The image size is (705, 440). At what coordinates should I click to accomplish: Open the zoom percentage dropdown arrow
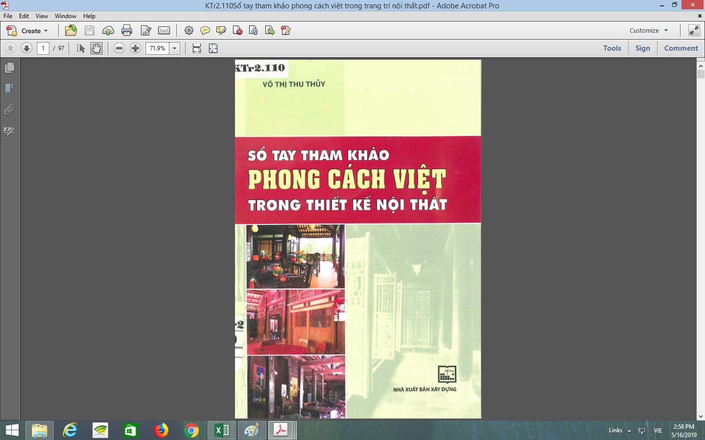point(175,48)
